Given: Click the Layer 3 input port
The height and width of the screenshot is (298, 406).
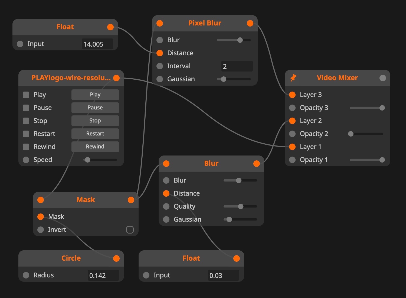Looking at the screenshot, I should [x=292, y=95].
